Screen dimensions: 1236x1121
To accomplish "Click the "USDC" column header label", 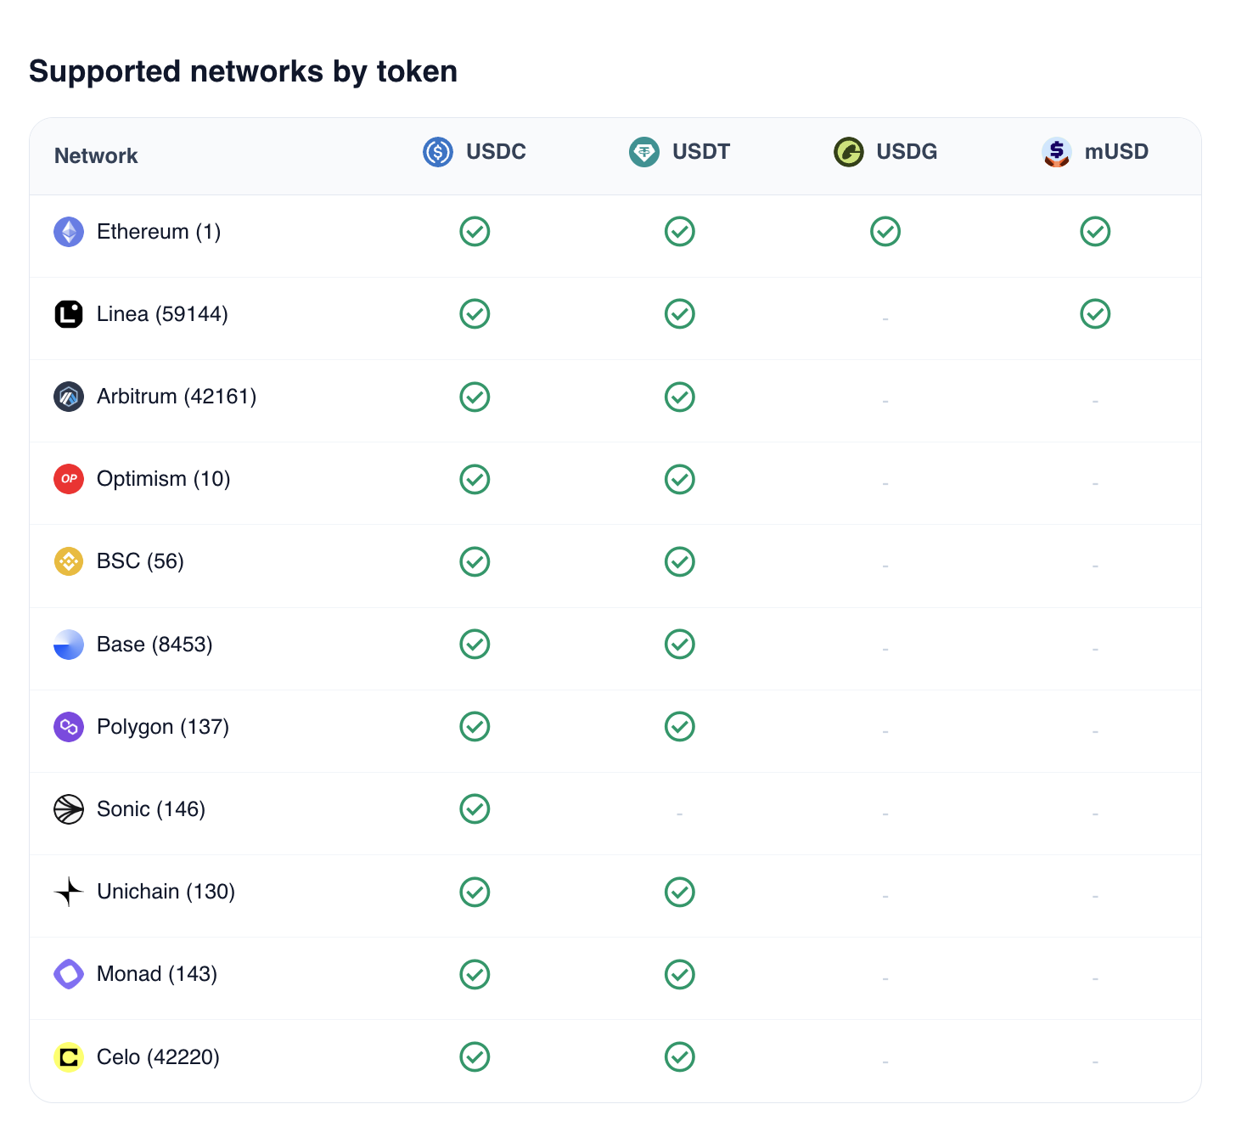I will pyautogui.click(x=497, y=152).
